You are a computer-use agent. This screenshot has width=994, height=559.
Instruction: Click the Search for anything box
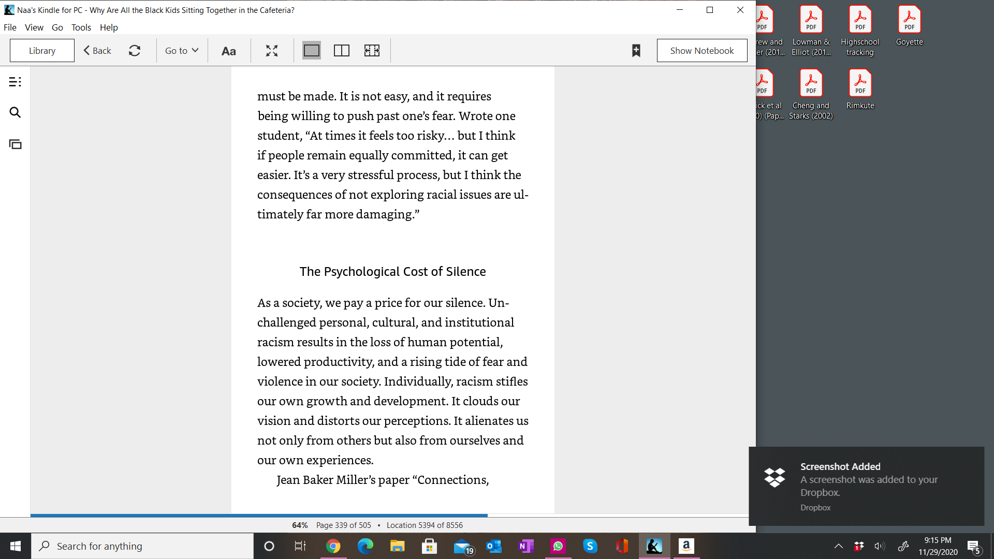142,546
